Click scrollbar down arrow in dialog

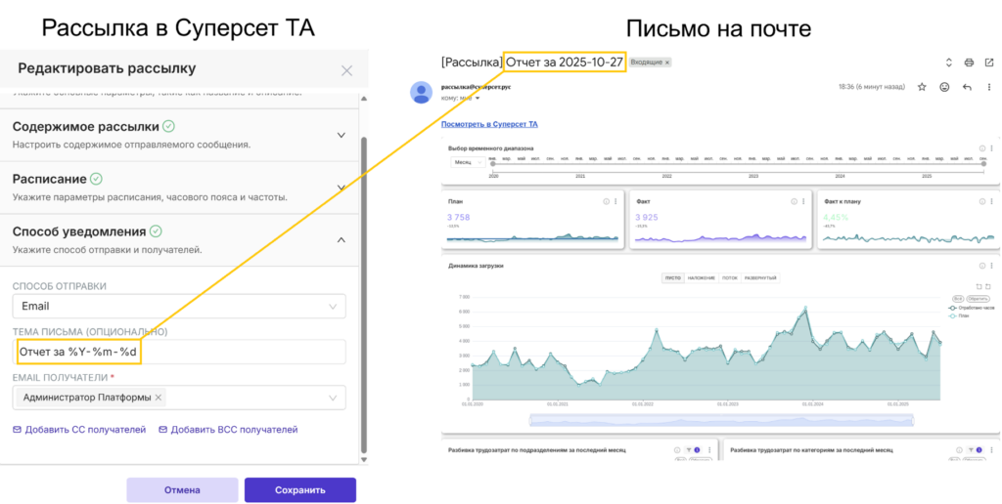click(364, 459)
